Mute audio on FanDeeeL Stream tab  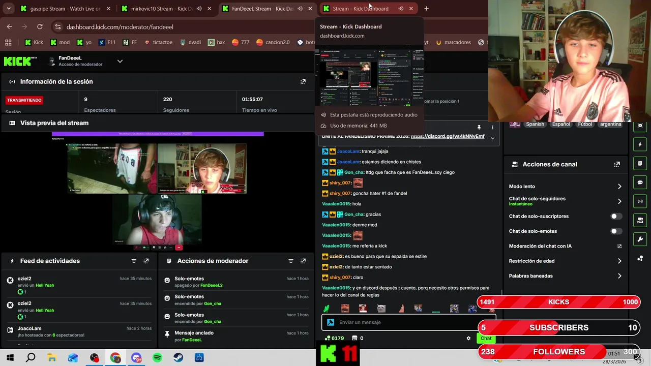300,9
